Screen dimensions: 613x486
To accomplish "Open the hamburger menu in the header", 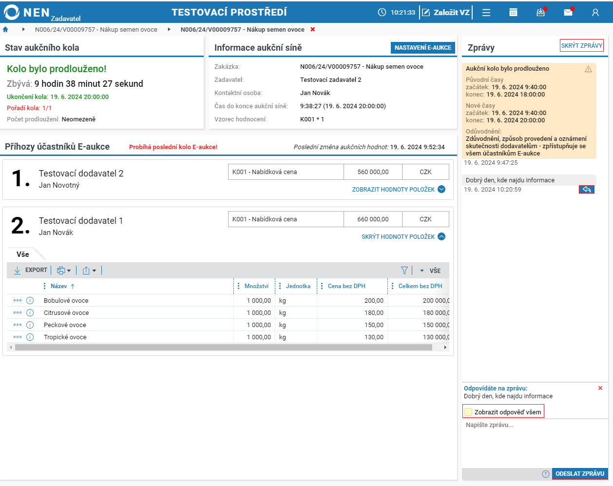I will [x=486, y=13].
